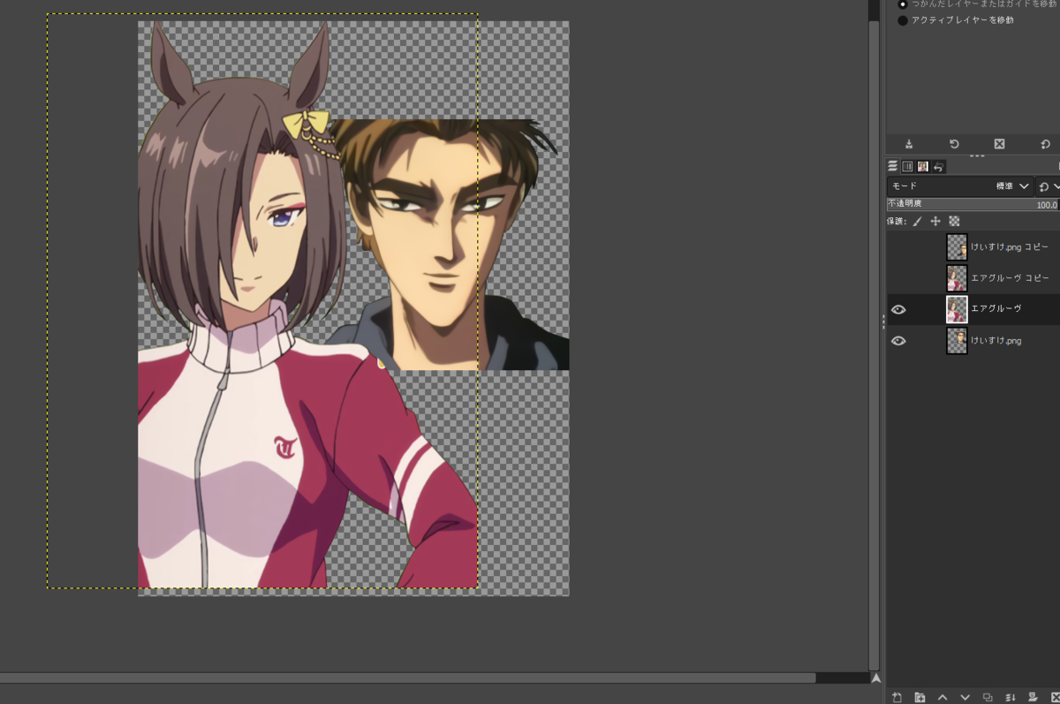Click the '保護:' lock label
This screenshot has width=1060, height=704.
click(897, 221)
